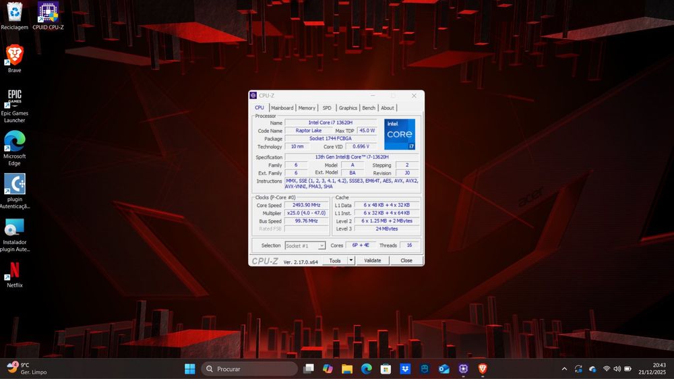Click the Instructions field listing MMX, SSE

(x=352, y=183)
